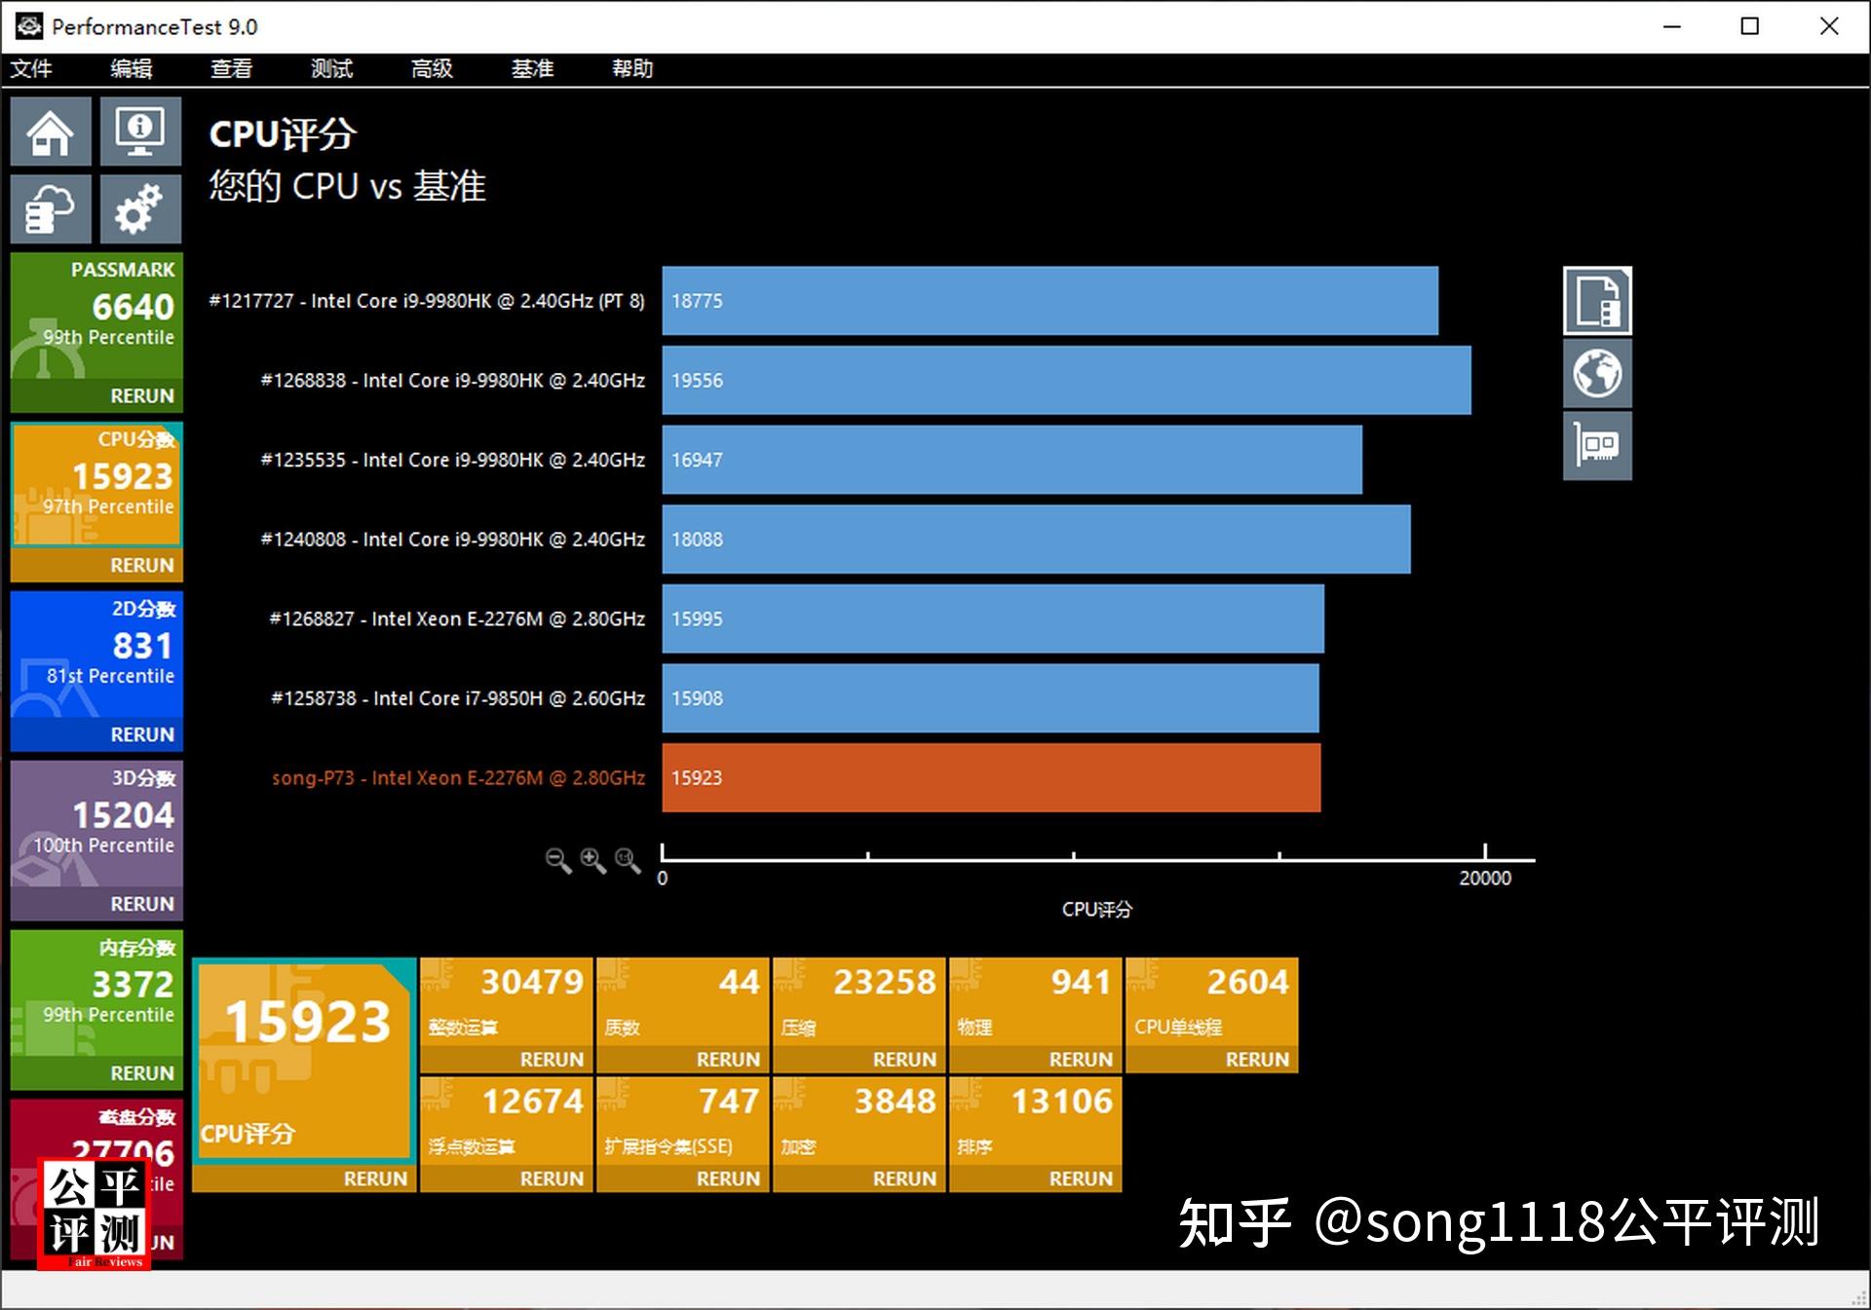This screenshot has height=1310, width=1871.
Task: Select the CPU分数 15923 sidebar tile
Action: 96,485
